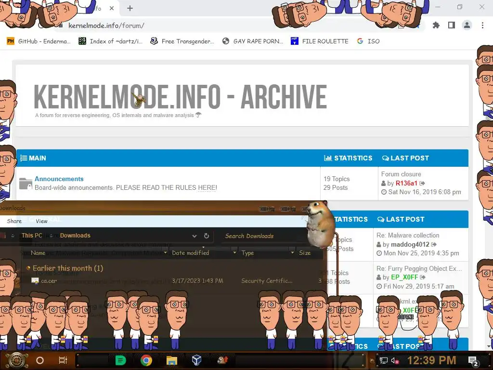Open the Chrome profile avatar
Image resolution: width=493 pixels, height=370 pixels.
[x=467, y=25]
